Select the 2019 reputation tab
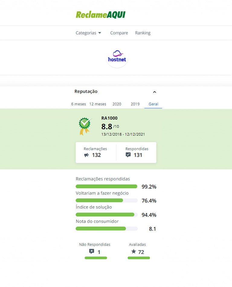This screenshot has width=232, height=287. coord(135,104)
